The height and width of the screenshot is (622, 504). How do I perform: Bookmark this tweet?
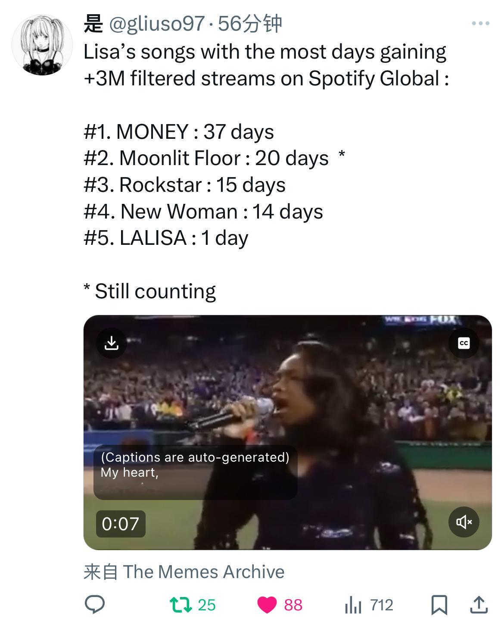(439, 605)
